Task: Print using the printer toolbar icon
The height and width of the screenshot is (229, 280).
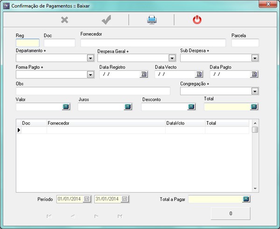Action: pyautogui.click(x=152, y=20)
